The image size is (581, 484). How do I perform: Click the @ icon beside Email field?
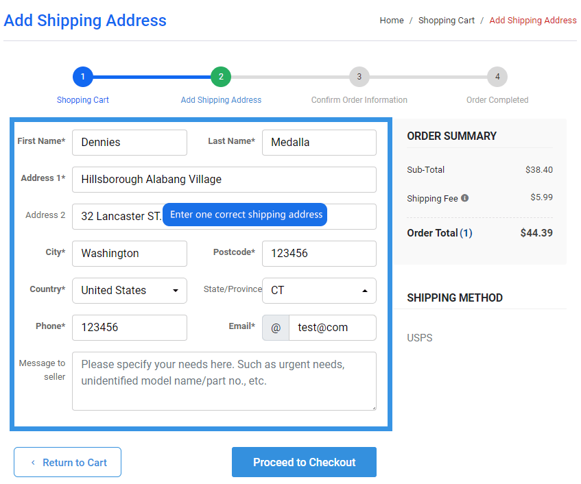pos(276,328)
